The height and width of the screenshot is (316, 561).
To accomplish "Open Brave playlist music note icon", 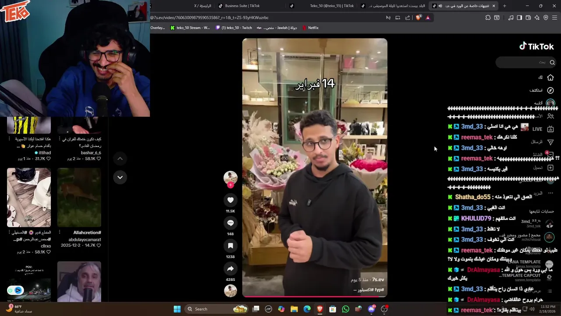I will [511, 18].
